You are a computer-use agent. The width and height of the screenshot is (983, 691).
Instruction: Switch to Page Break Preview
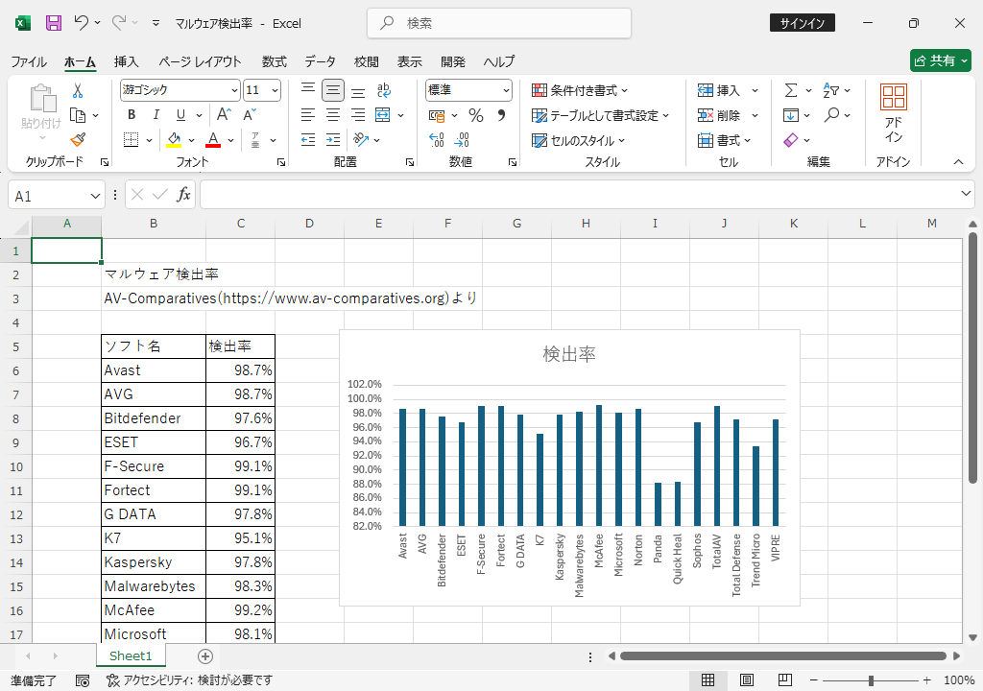coord(784,680)
